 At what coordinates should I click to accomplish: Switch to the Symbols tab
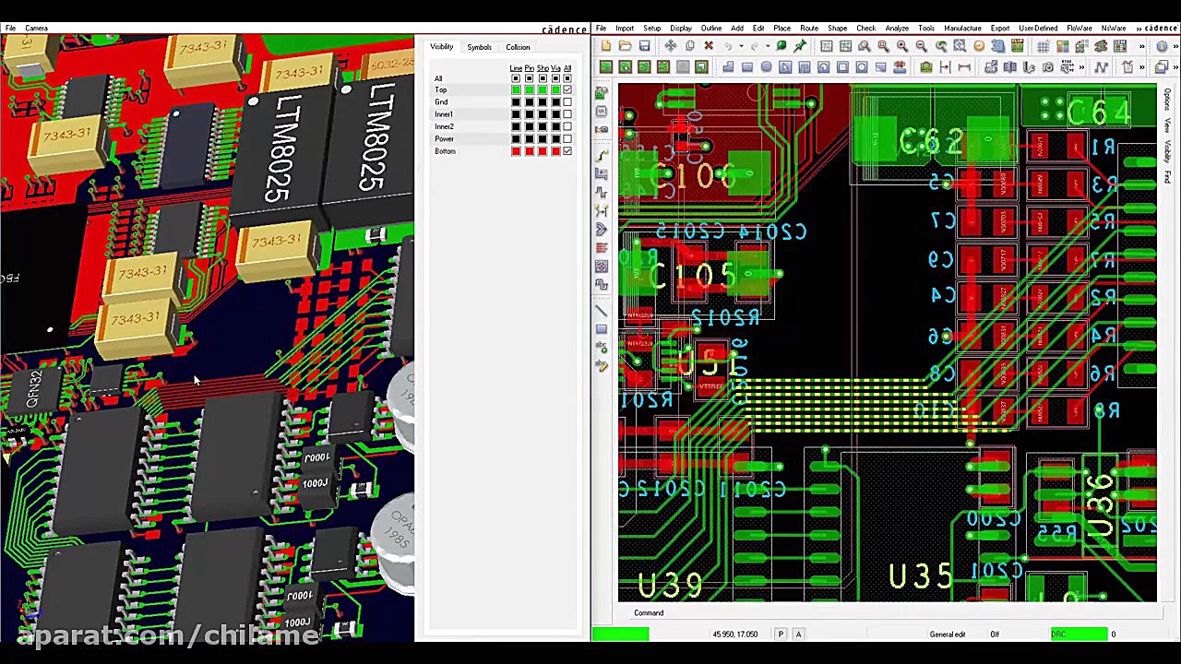(479, 47)
